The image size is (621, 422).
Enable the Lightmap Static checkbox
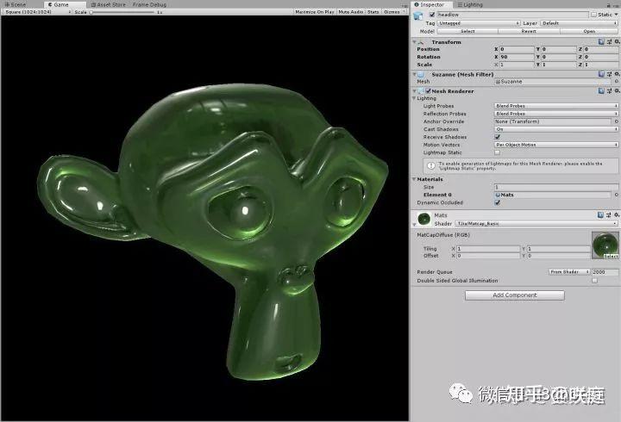pos(498,152)
